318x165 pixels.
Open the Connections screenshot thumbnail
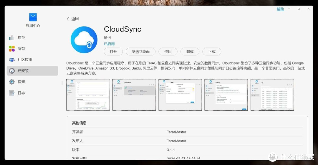pos(134,95)
